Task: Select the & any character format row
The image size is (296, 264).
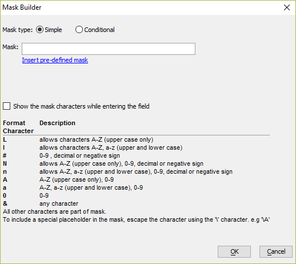Action: 136,203
